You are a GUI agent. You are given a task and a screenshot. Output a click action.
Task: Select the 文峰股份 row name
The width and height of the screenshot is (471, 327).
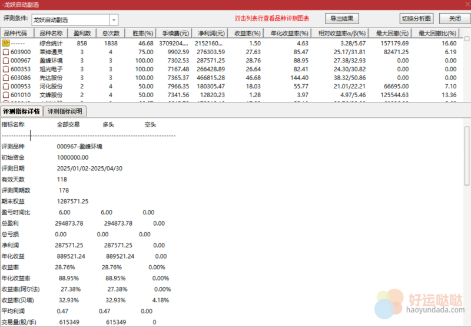coord(51,95)
